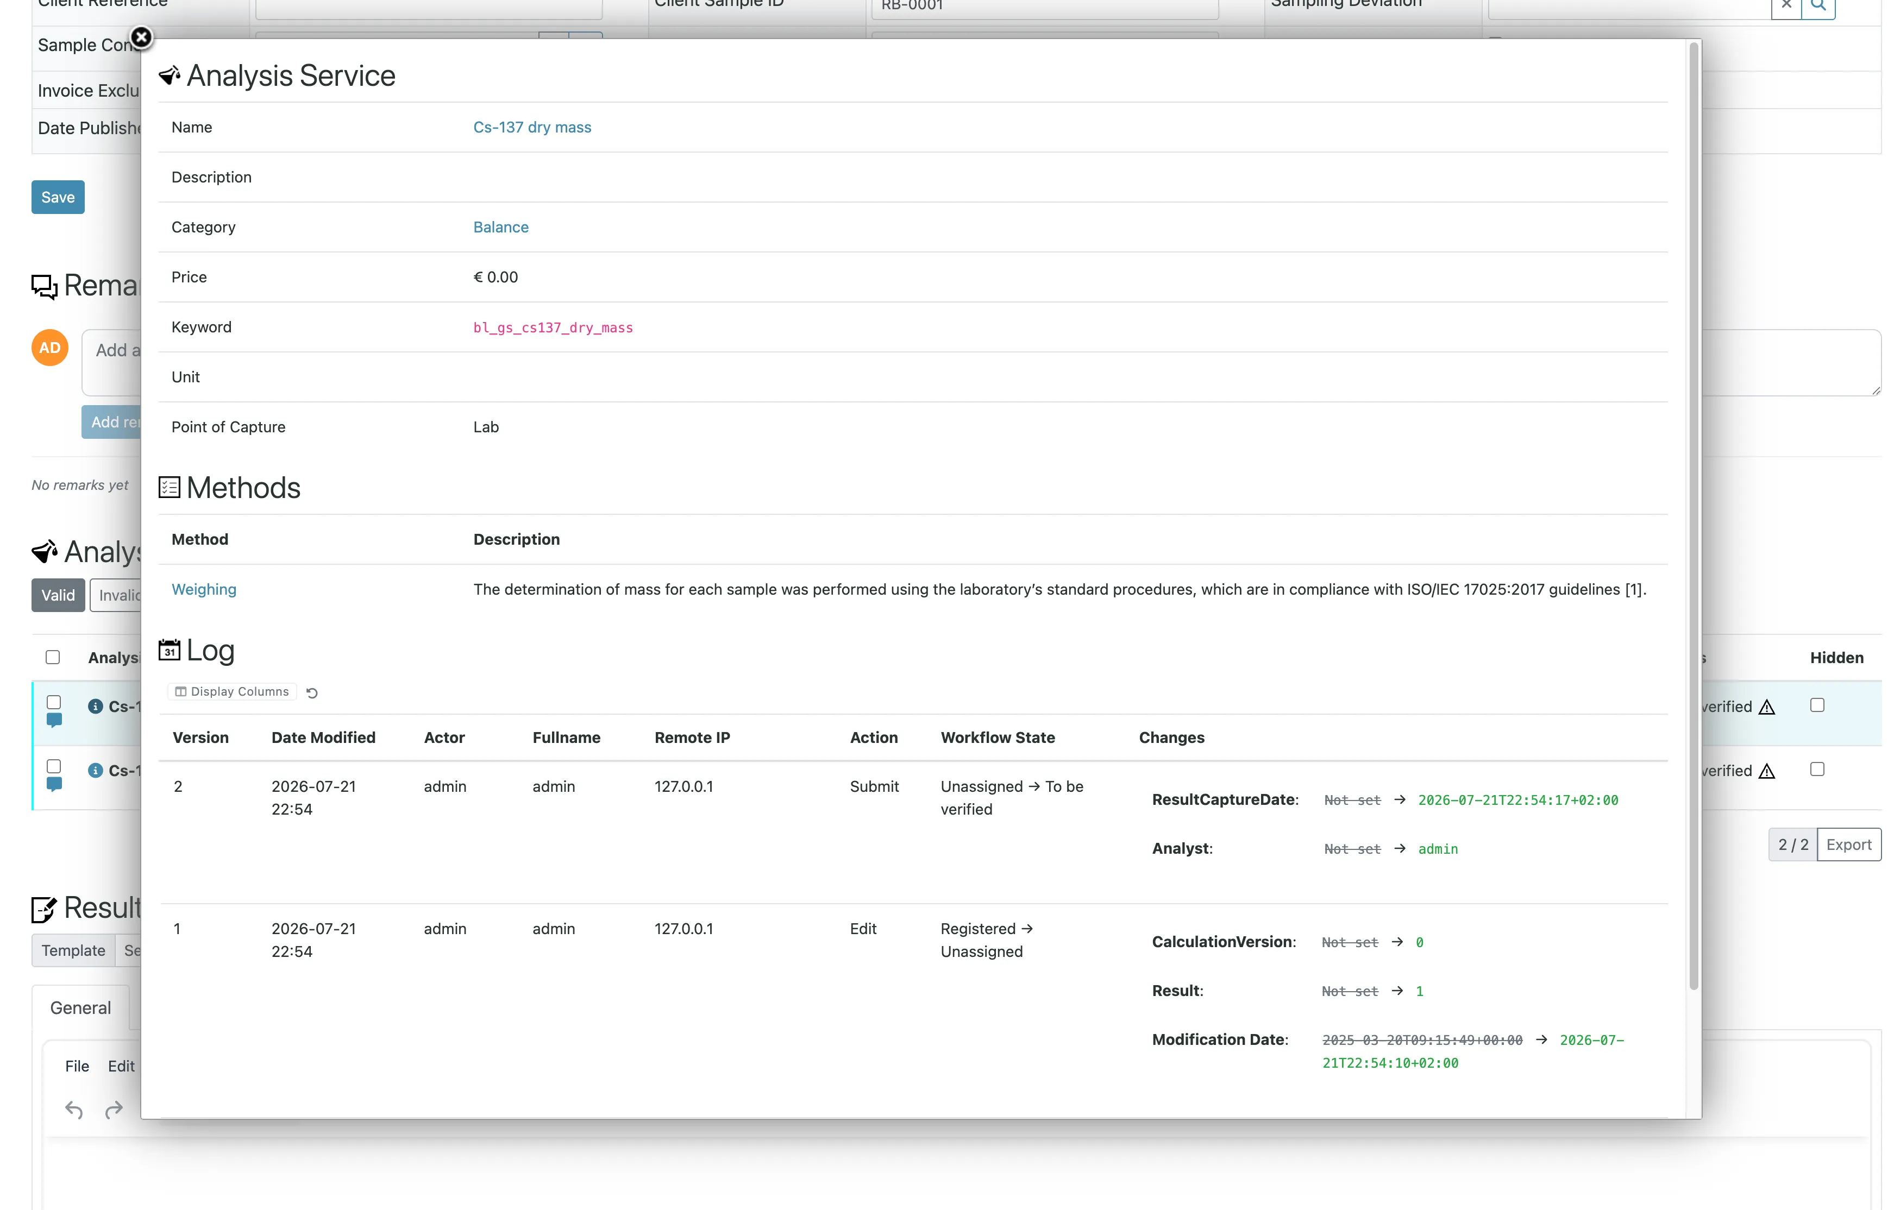Image resolution: width=1894 pixels, height=1210 pixels.
Task: Click the Workflow State column header
Action: tap(998, 738)
